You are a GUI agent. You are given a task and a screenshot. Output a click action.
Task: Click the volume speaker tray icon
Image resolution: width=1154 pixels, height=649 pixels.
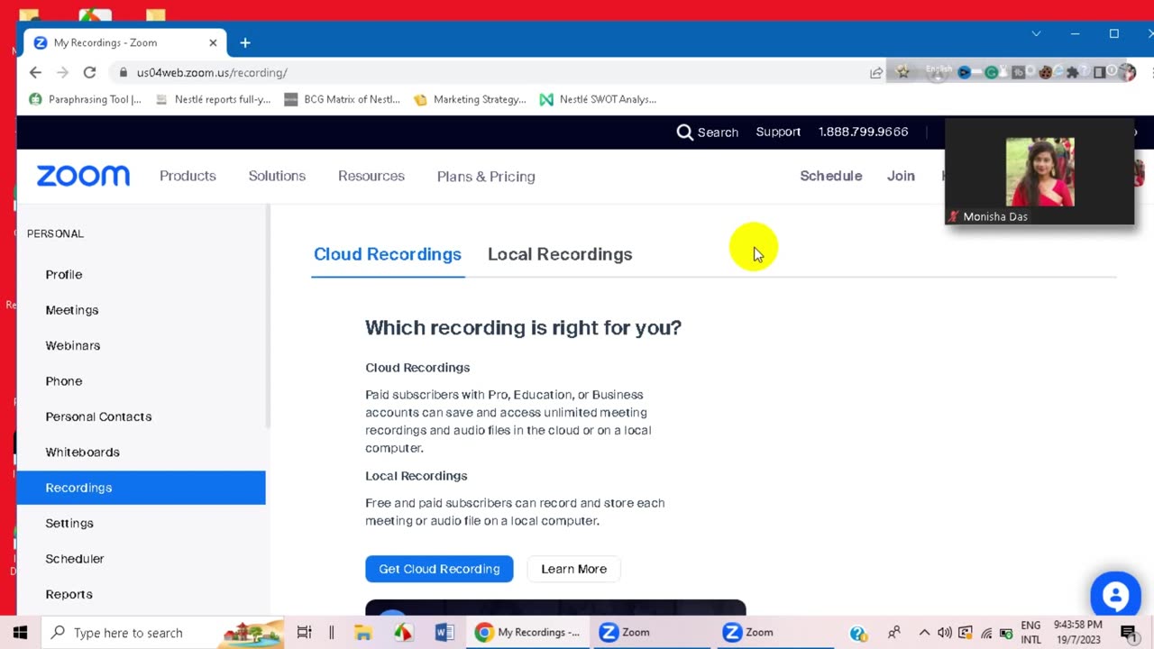point(945,633)
